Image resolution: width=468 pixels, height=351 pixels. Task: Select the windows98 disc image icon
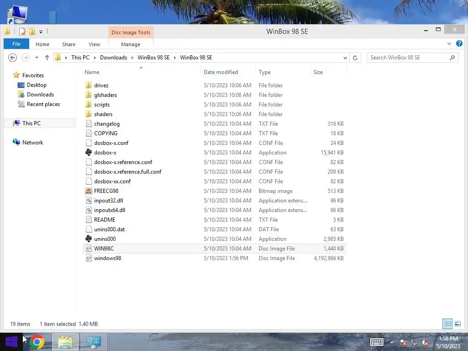pos(88,258)
